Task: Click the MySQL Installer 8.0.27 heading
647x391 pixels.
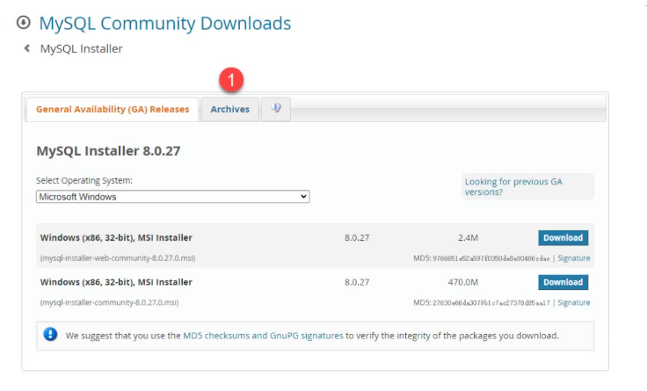Action: tap(108, 151)
